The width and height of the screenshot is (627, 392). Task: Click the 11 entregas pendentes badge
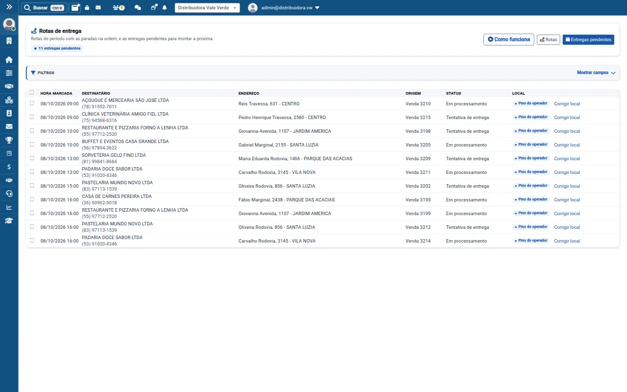point(57,49)
